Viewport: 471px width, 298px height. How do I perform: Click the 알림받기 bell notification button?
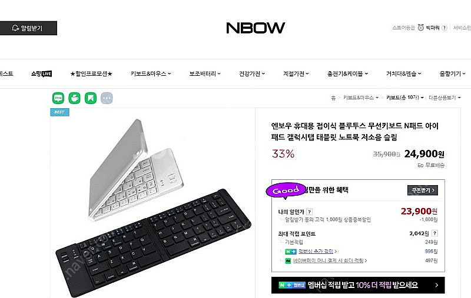[28, 28]
